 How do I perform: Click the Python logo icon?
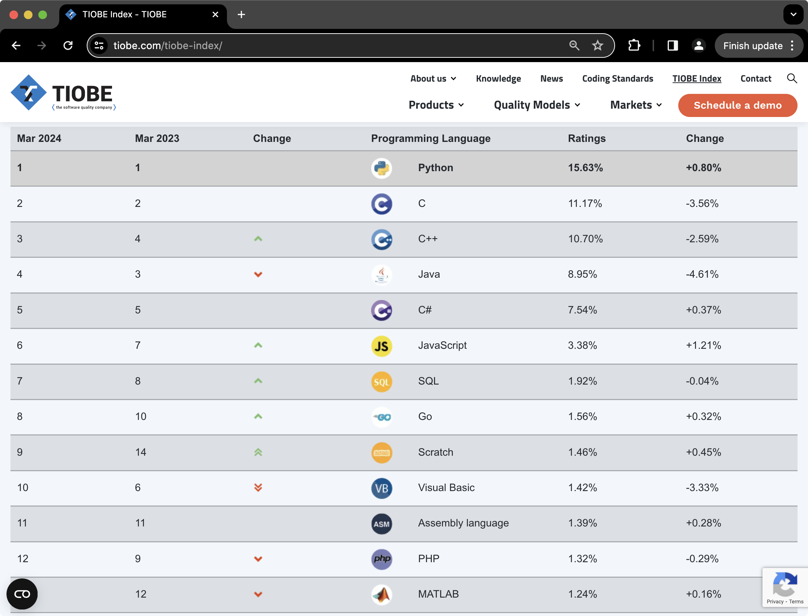[382, 168]
